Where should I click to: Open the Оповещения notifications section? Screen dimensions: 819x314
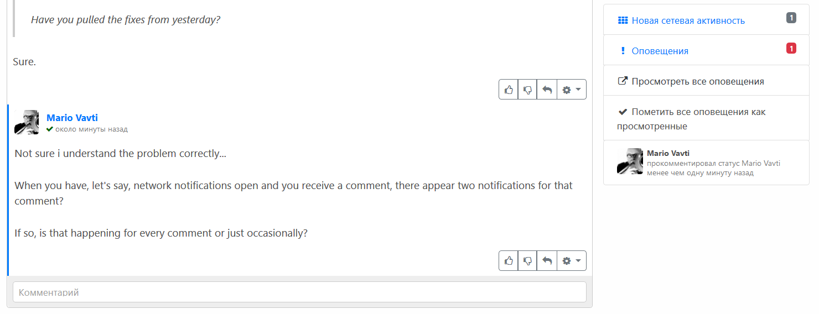pyautogui.click(x=660, y=51)
